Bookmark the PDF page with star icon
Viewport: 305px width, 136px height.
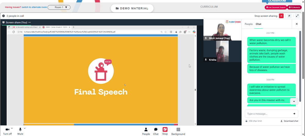166,32
